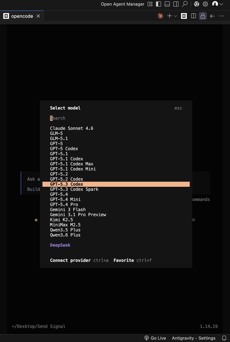
Task: Select the GPT-5.1 Codex entry
Action: [116, 159]
